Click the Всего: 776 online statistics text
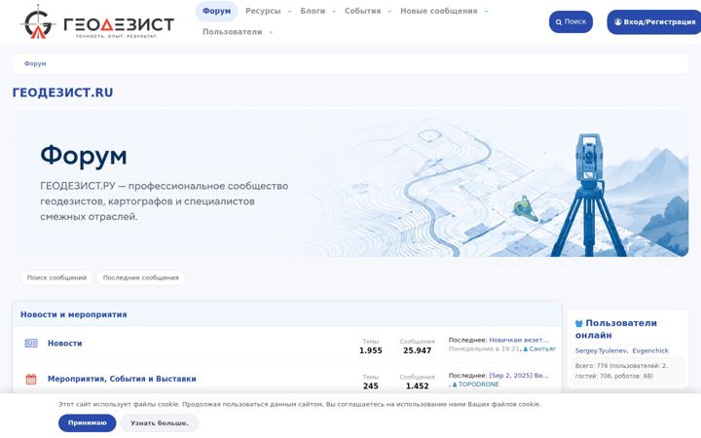The height and width of the screenshot is (438, 701). [x=621, y=371]
